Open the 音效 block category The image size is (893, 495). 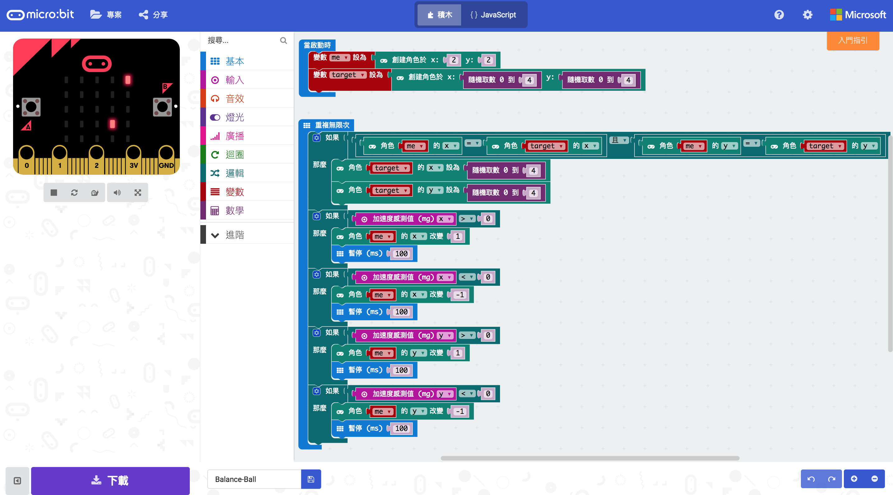247,99
